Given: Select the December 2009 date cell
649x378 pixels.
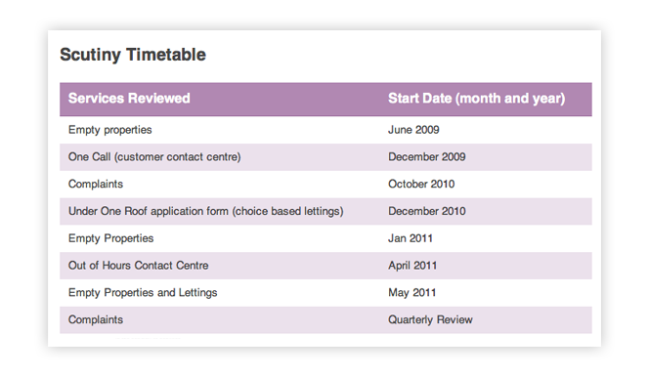Looking at the screenshot, I should [x=427, y=157].
